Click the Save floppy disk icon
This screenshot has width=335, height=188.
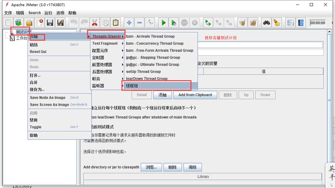coord(50,23)
